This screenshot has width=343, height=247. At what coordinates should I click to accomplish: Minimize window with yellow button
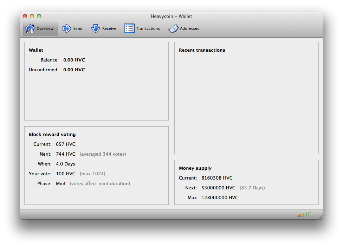point(32,16)
